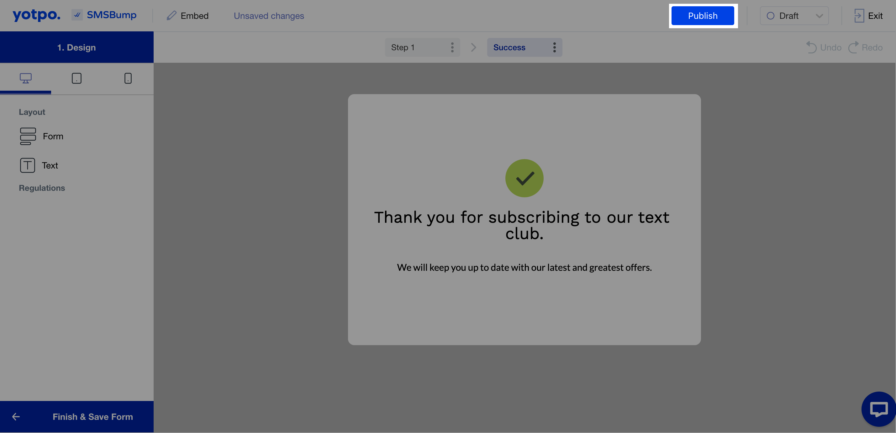Redo the last change
896x433 pixels.
pos(865,47)
